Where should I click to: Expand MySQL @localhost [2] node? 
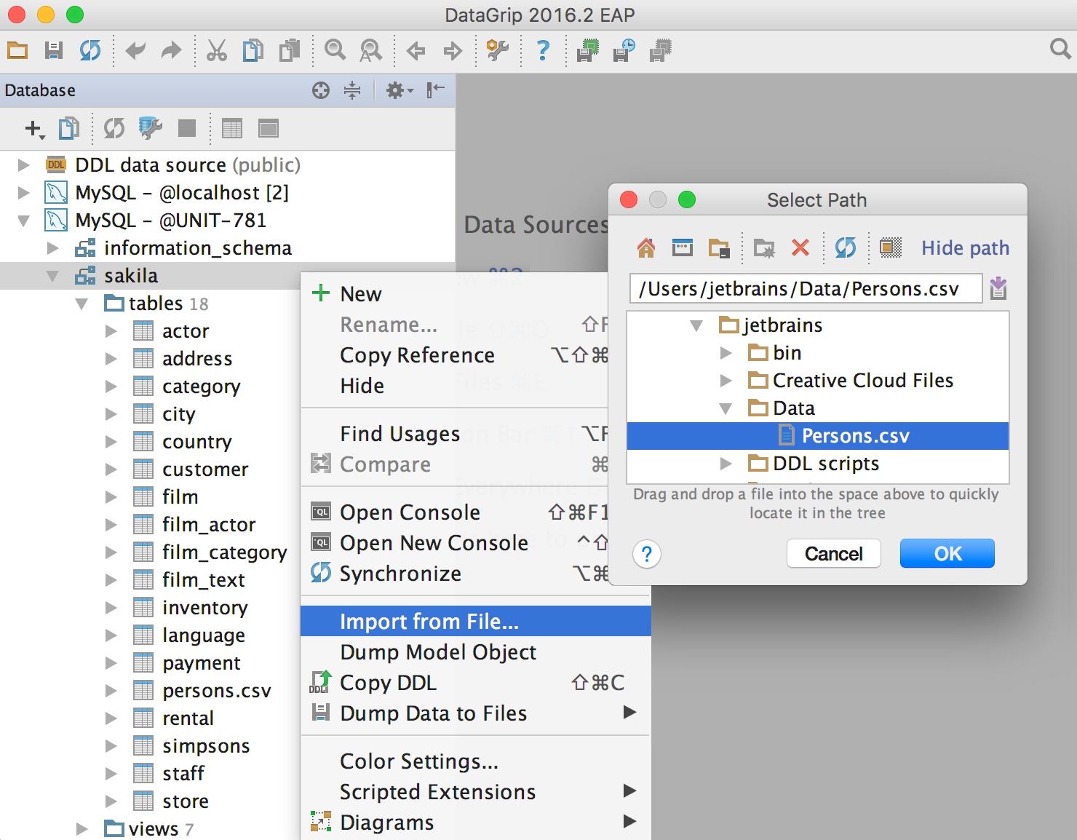coord(23,193)
